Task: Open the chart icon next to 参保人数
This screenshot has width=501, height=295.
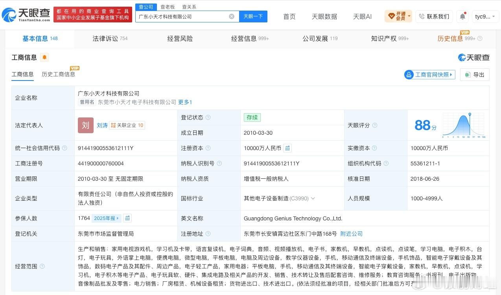Action: pyautogui.click(x=127, y=218)
